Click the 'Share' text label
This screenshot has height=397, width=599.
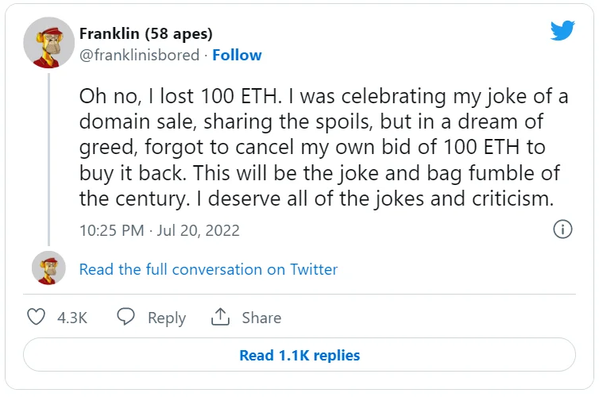click(261, 318)
